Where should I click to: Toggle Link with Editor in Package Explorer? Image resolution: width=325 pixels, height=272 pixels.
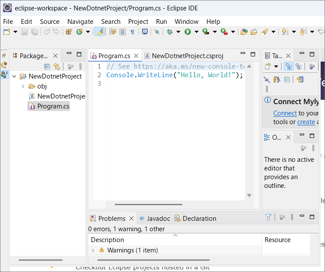(57, 66)
